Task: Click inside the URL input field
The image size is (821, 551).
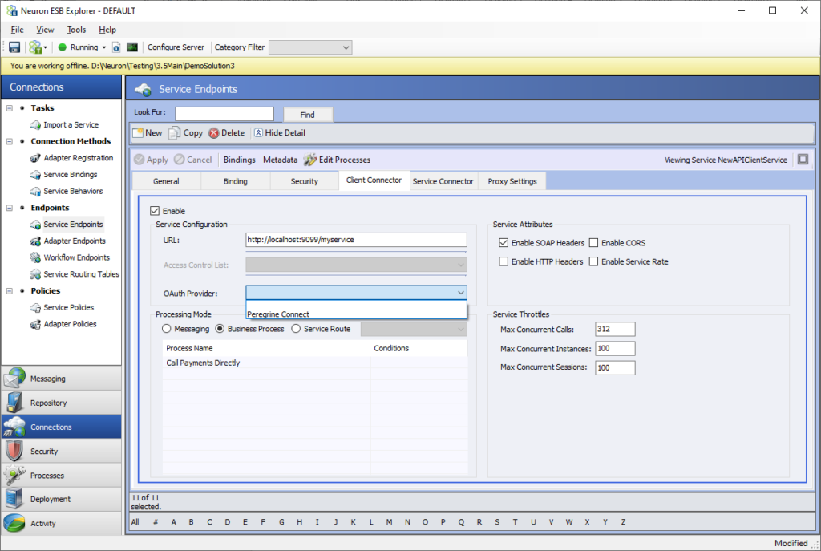Action: point(356,239)
